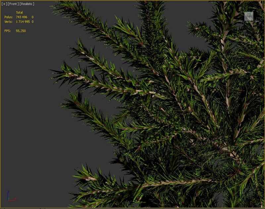Click the green Y origin of the axis tripod

click(x=8, y=199)
